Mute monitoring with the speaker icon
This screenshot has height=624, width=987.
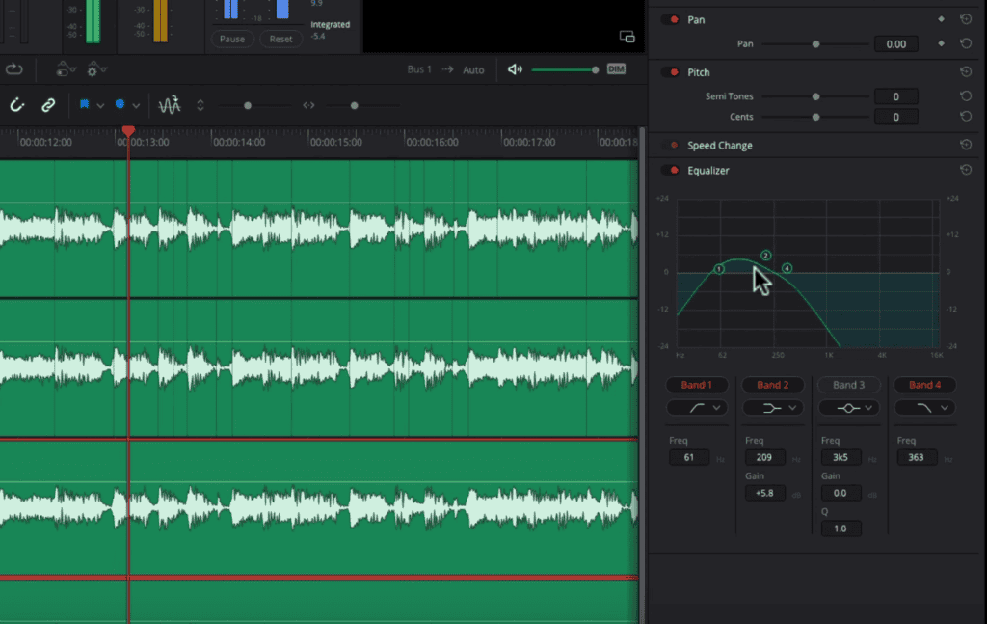(515, 69)
